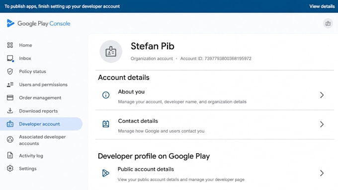Open the About you row title
Viewport: 338px width, 190px height.
coord(131,92)
